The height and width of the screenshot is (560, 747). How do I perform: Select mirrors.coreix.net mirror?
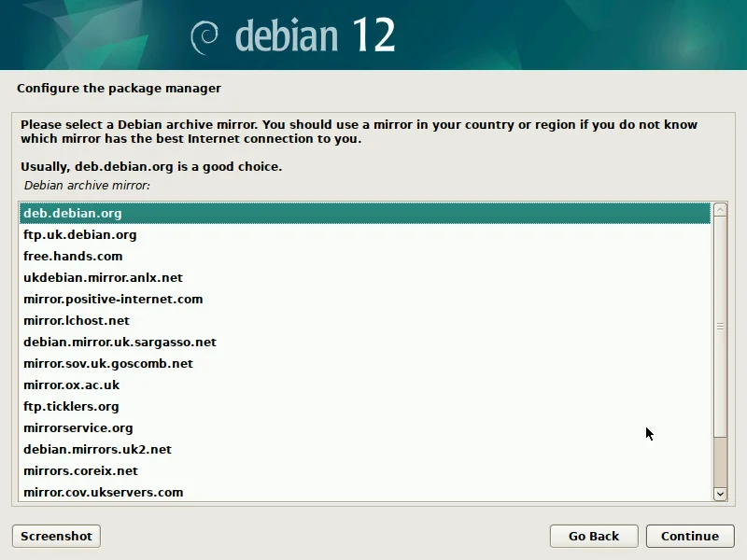(365, 470)
